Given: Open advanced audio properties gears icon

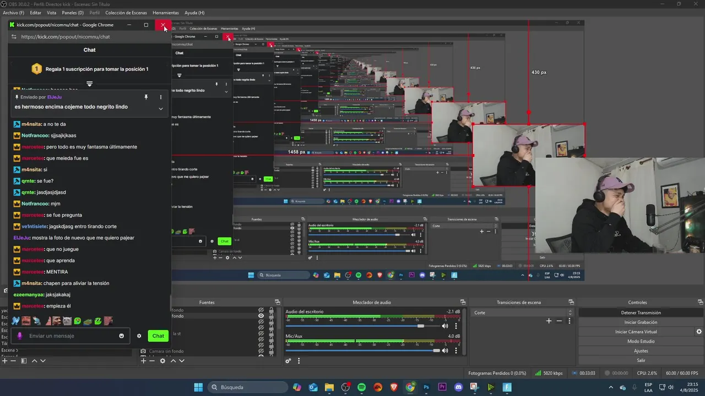Looking at the screenshot, I should click(288, 361).
